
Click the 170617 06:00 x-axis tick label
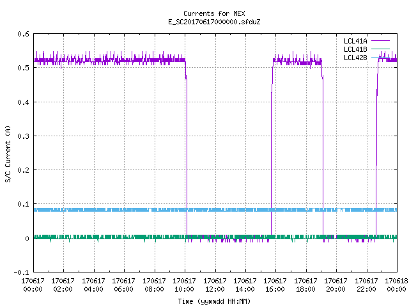coord(123,285)
